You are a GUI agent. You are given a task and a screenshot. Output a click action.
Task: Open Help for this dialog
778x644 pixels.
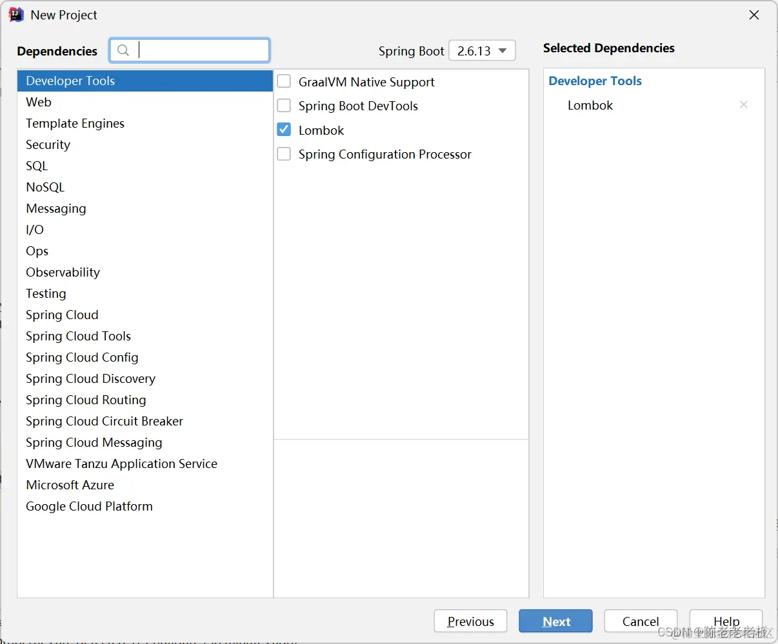[726, 621]
